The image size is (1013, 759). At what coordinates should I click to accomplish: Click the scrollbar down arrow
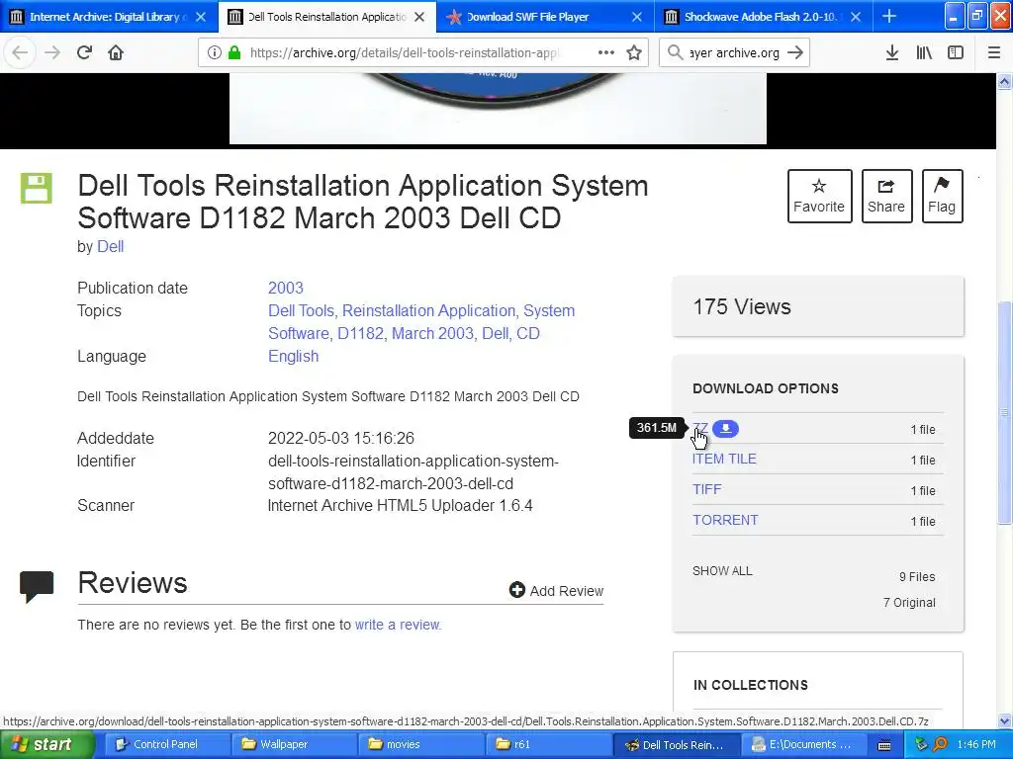pyautogui.click(x=1005, y=720)
